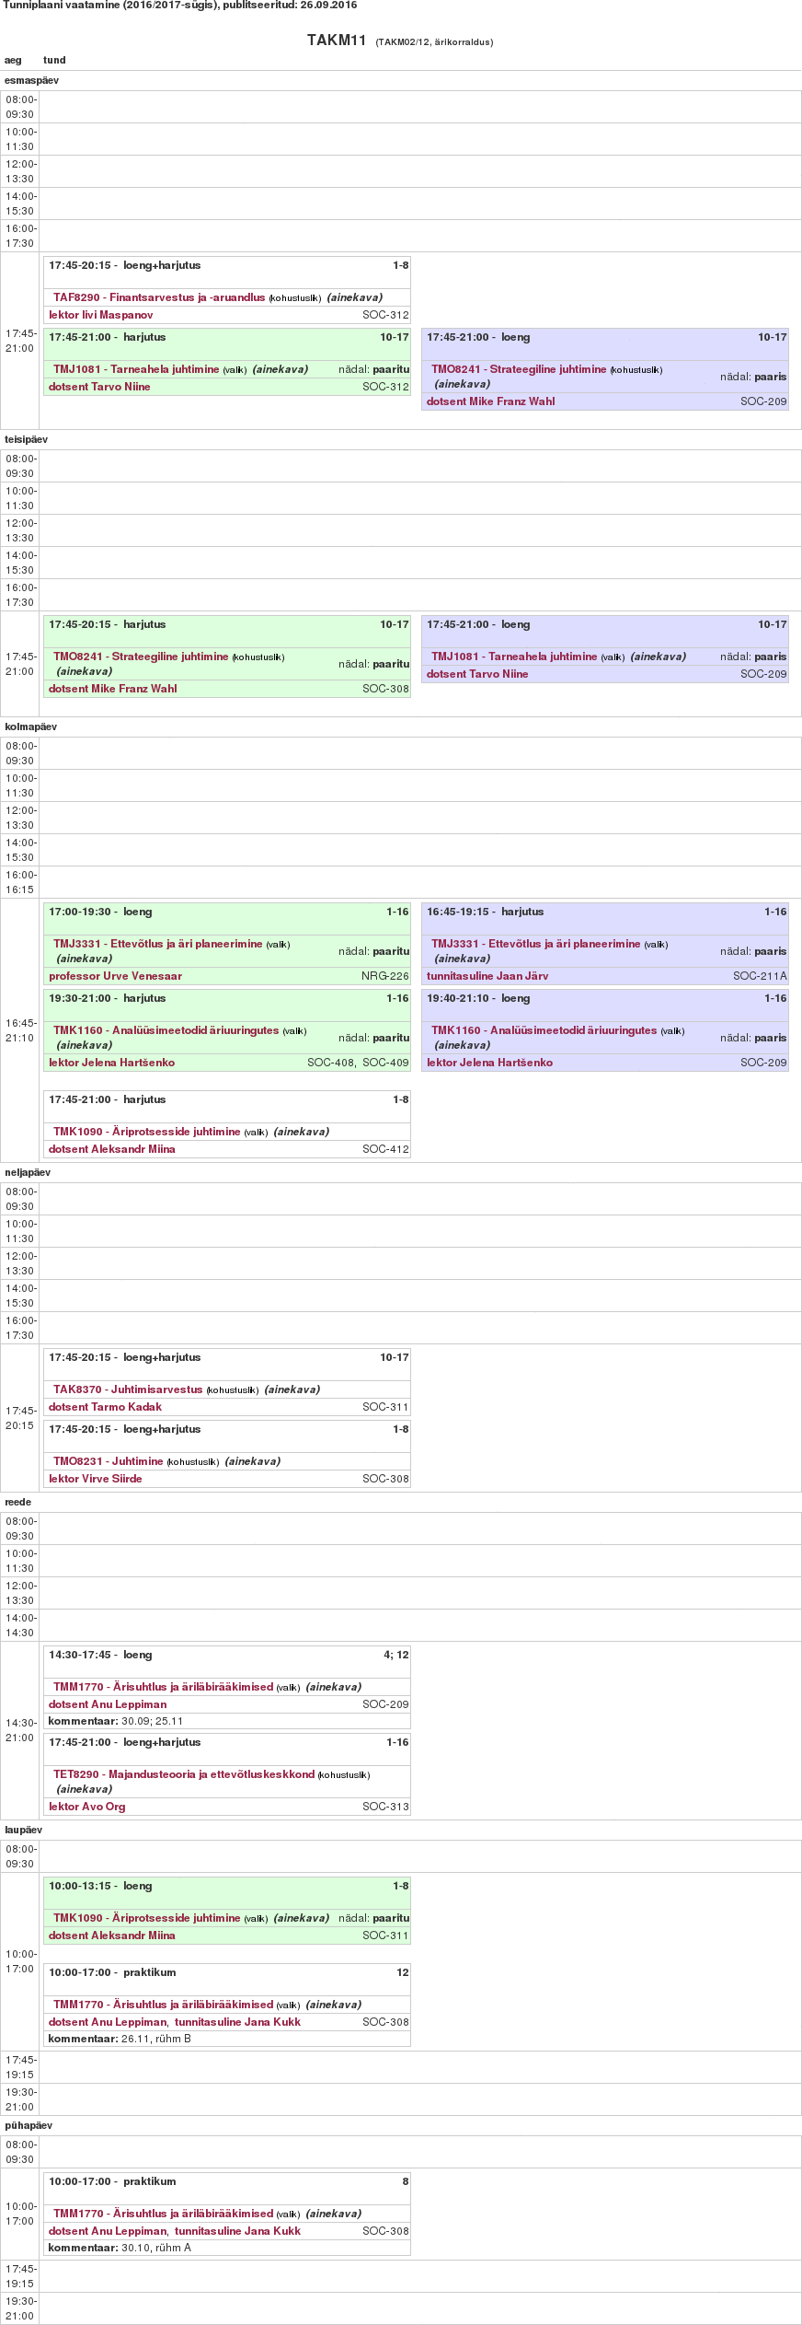Open the TAF8290 Finantsarvestus ja -aruandlus course link
The image size is (802, 2325).
[159, 297]
